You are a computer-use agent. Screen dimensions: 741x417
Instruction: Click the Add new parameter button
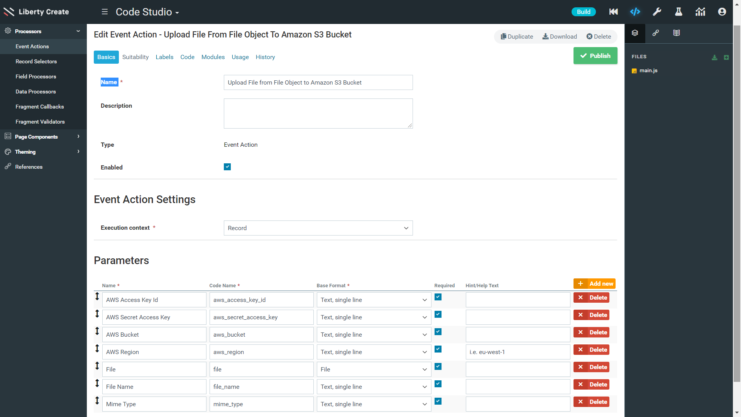click(594, 283)
